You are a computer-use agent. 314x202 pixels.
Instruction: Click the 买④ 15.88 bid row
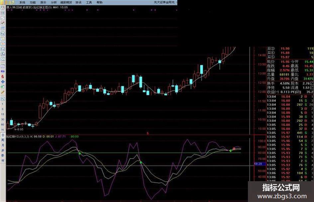(x=290, y=53)
